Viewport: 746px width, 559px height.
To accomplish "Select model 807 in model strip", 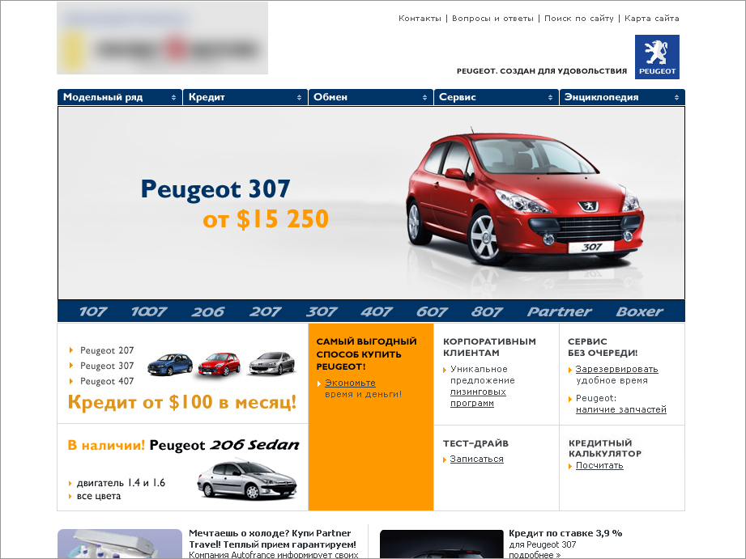I will coord(487,311).
